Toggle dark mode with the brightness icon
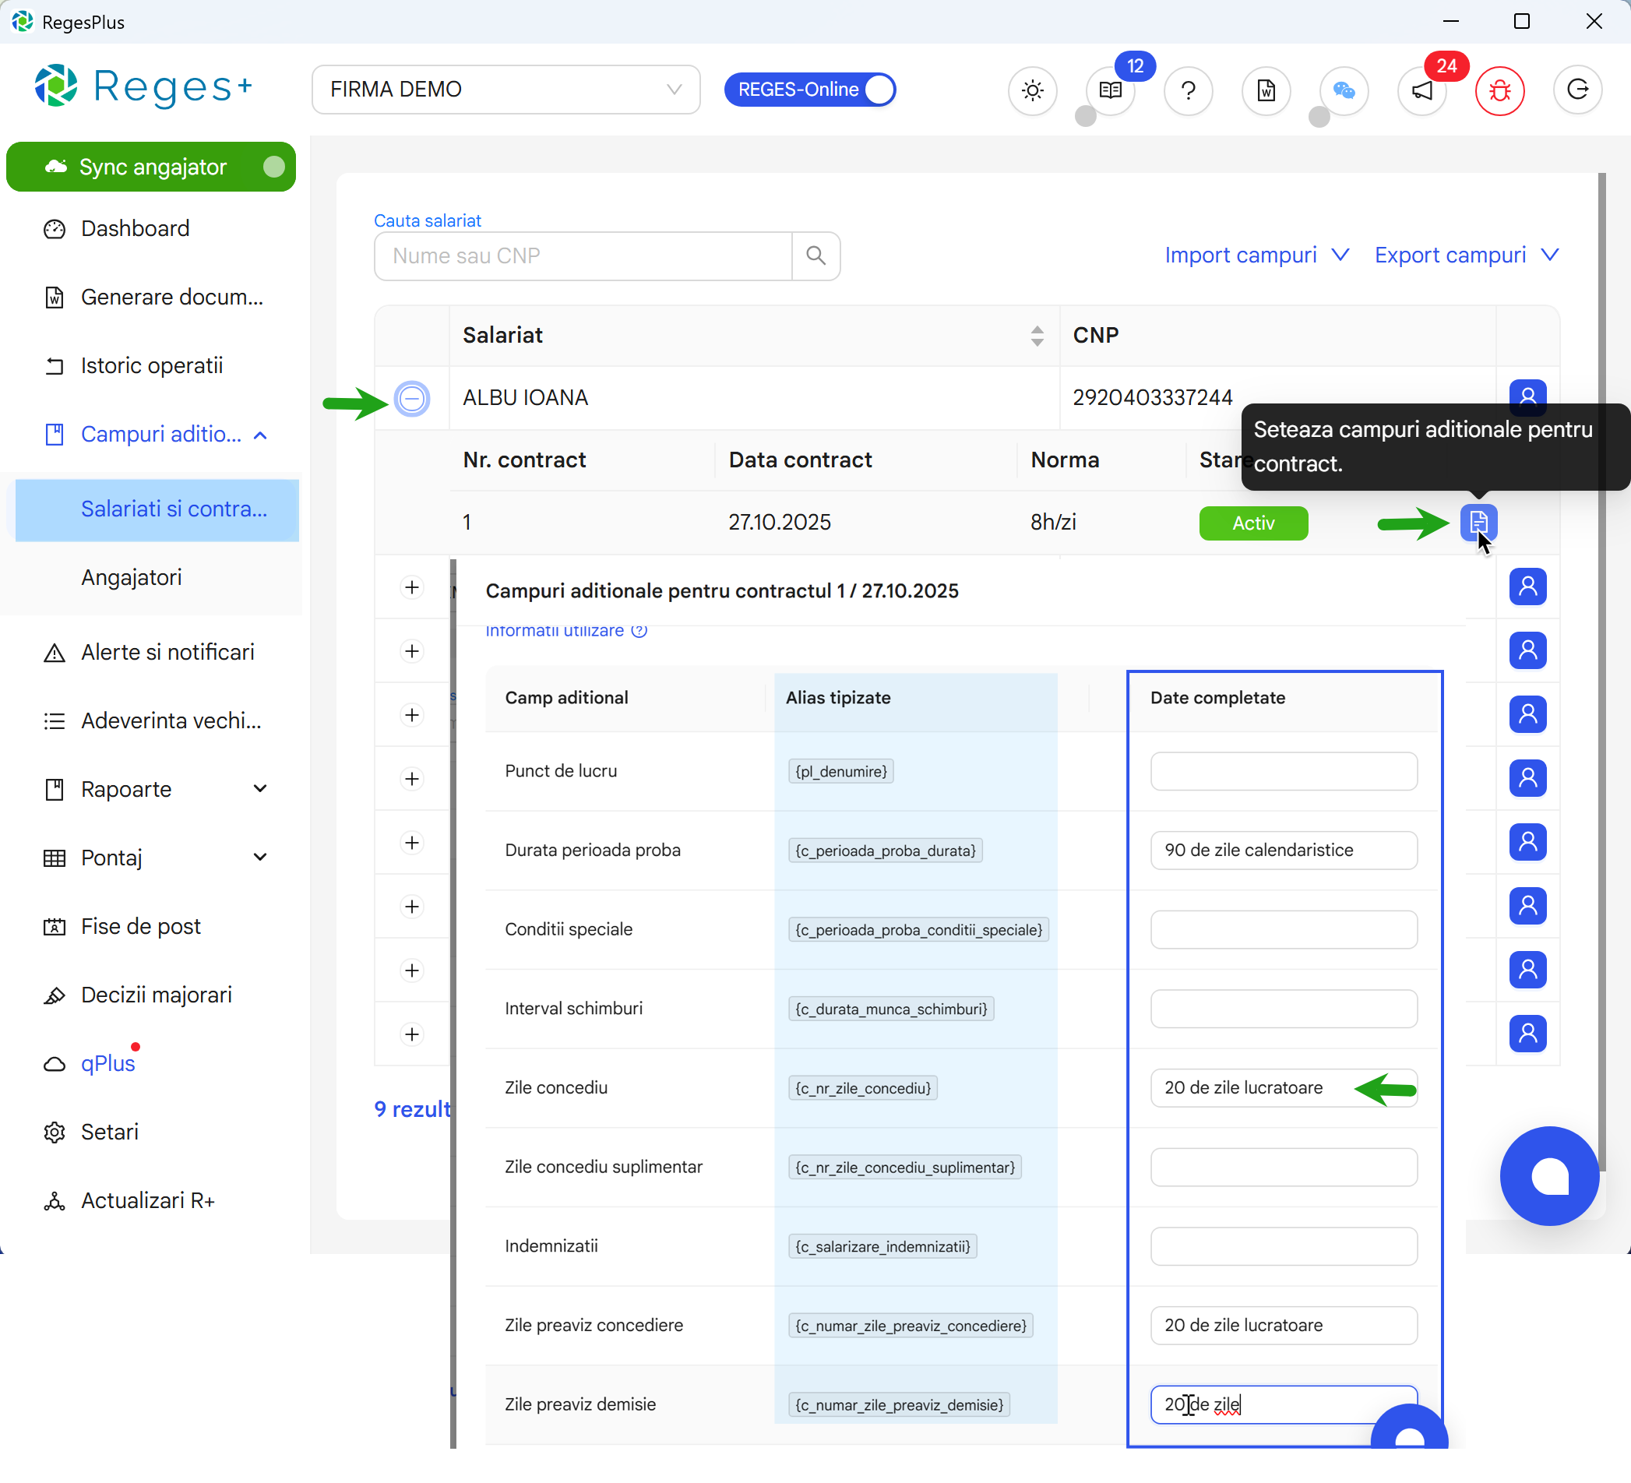 (1032, 90)
